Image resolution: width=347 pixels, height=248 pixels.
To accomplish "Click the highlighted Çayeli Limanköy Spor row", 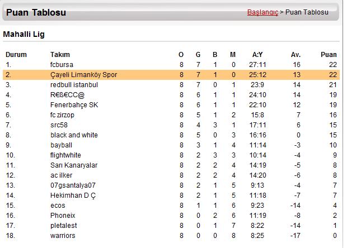I will [x=171, y=75].
